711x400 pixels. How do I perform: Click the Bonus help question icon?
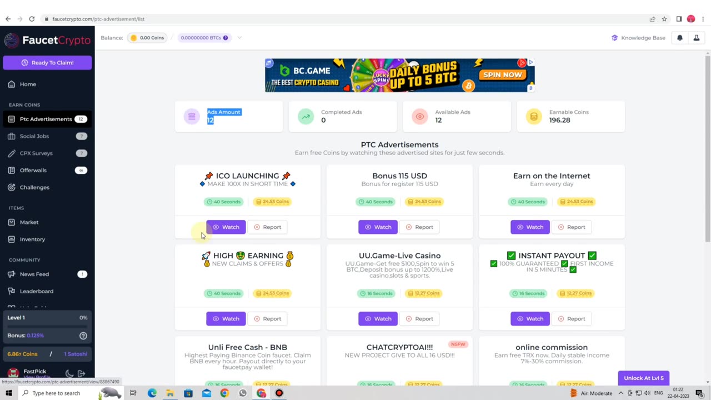(83, 336)
